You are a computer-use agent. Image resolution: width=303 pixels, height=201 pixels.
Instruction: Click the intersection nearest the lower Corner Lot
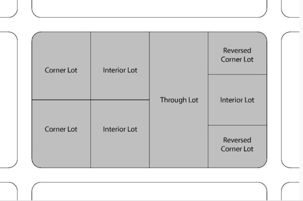tap(25, 175)
